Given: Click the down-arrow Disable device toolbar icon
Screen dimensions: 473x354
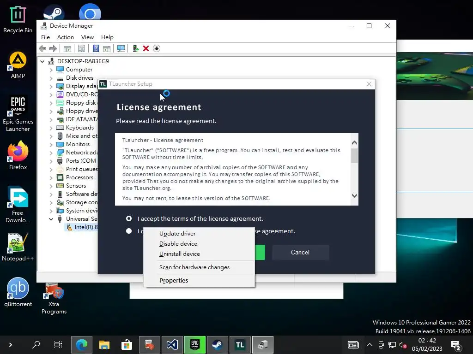Looking at the screenshot, I should (157, 48).
